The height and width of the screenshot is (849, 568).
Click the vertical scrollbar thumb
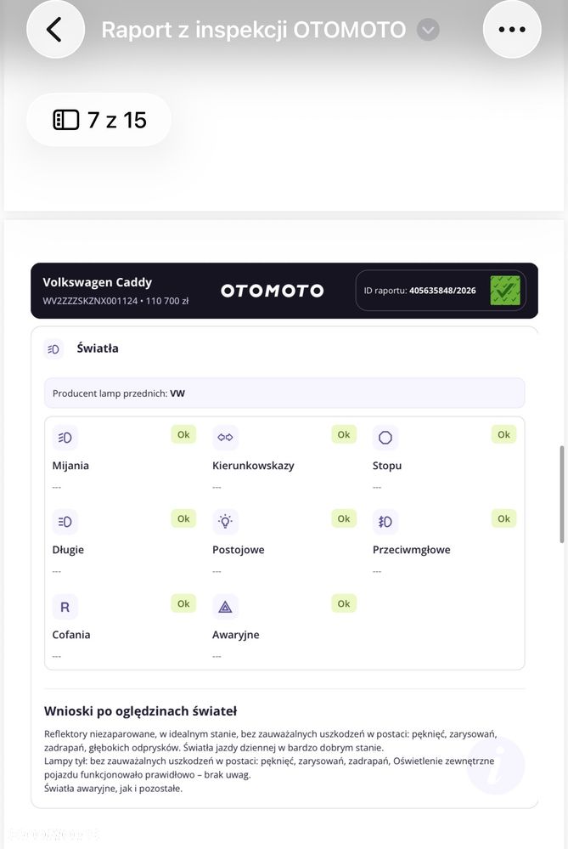click(563, 494)
